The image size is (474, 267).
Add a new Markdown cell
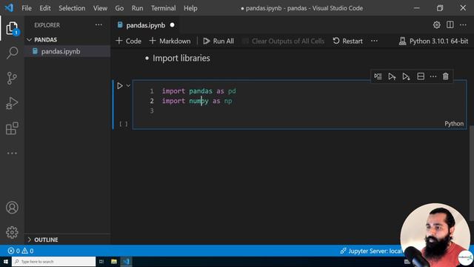(x=170, y=41)
